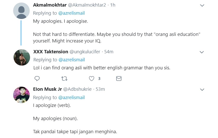Retweet the XXX Taktension tweet
The height and width of the screenshot is (138, 218).
(x=64, y=79)
